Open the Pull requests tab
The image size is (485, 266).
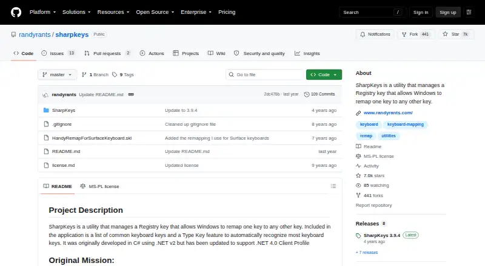[x=107, y=53]
